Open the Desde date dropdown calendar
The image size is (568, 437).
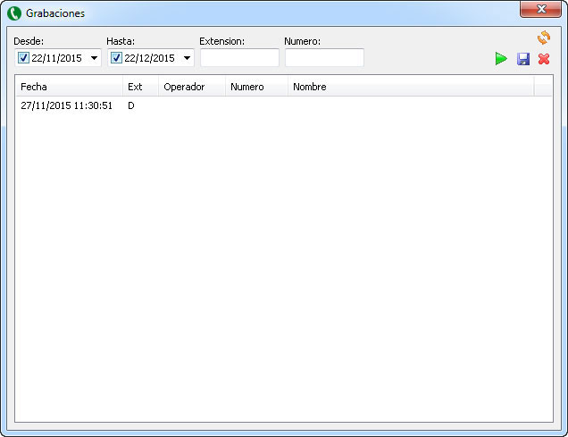coord(94,58)
